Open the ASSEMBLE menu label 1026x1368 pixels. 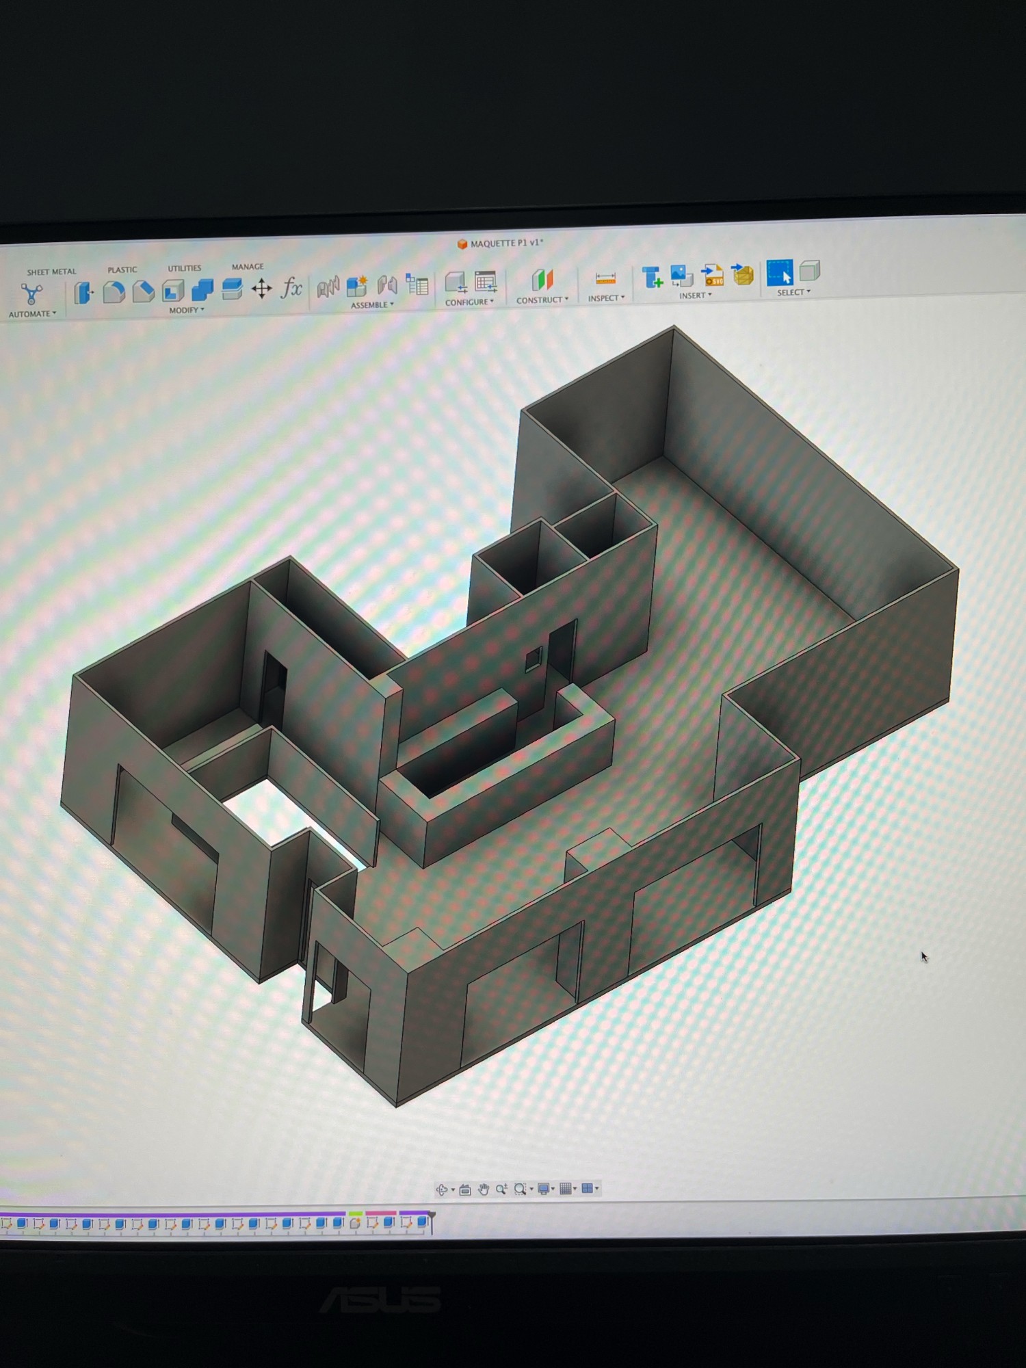[x=372, y=305]
